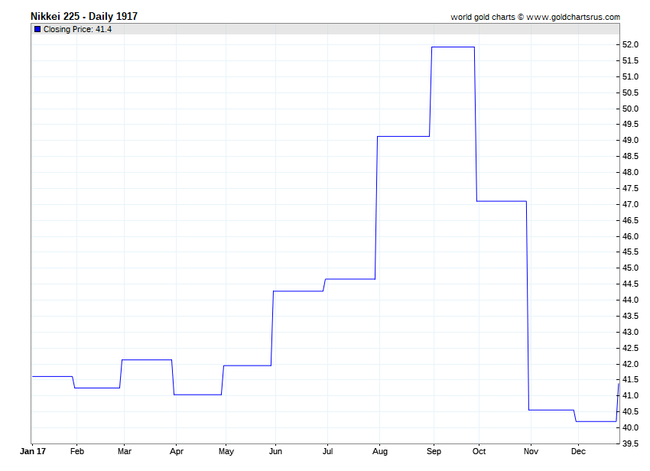Click the '45.0' y-axis value

point(630,268)
